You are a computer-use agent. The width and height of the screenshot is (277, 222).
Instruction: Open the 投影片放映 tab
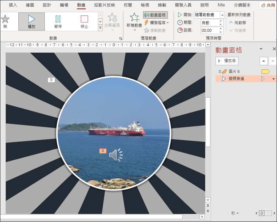[105, 5]
